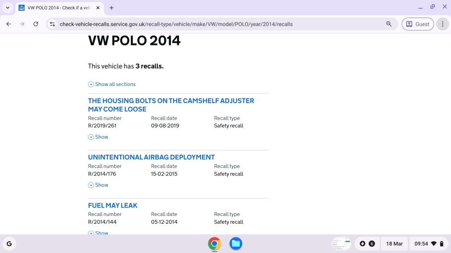Select recall date 15-02-2015
This screenshot has width=451, height=253.
[164, 174]
